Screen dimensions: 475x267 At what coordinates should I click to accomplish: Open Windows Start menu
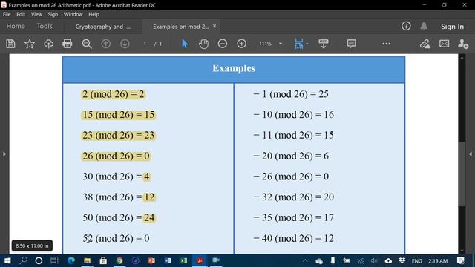(x=7, y=260)
